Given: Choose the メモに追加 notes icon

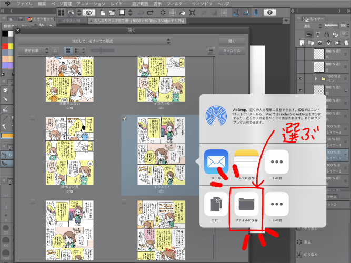Looking at the screenshot, I should click(x=246, y=162).
